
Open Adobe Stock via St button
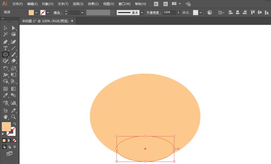point(165,4)
